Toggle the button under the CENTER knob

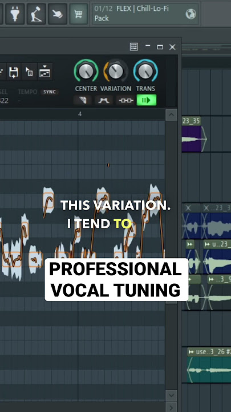click(83, 100)
